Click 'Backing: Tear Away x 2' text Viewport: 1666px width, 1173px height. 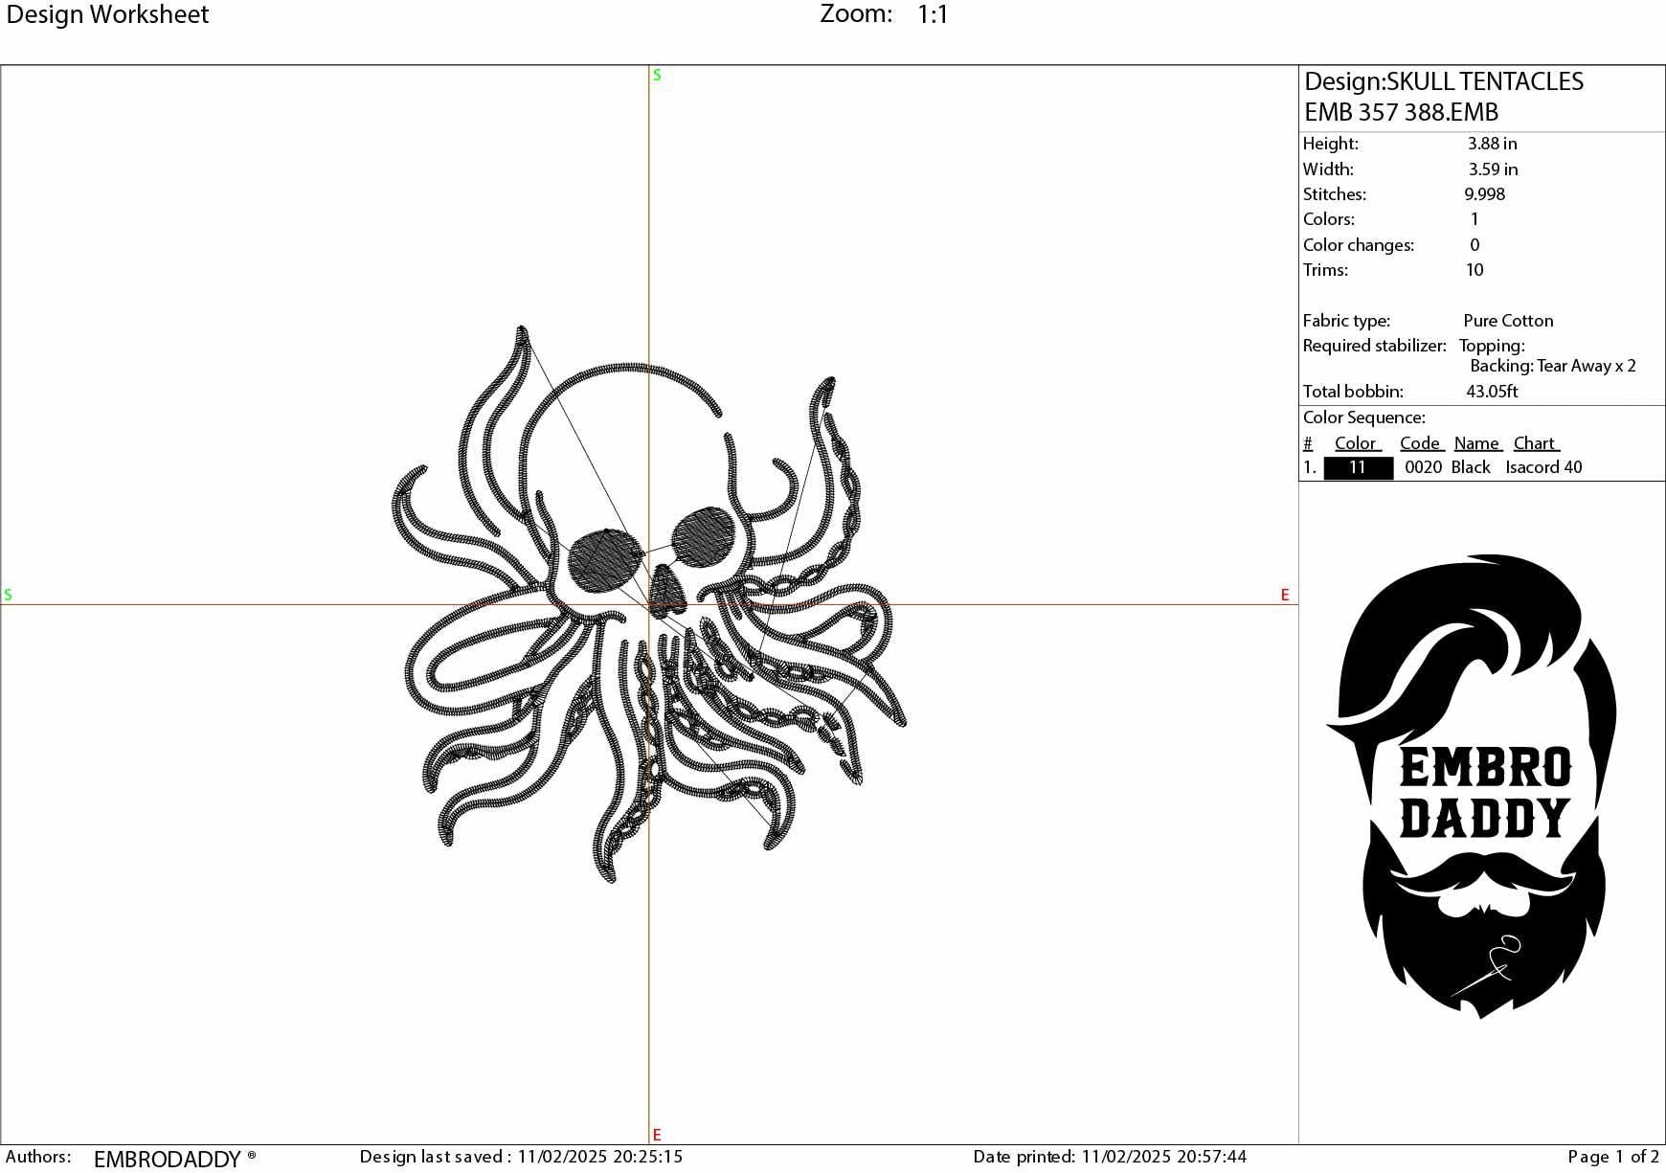pyautogui.click(x=1553, y=366)
